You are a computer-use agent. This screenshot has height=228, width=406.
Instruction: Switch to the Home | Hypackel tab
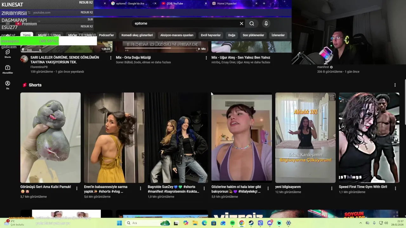(x=235, y=3)
